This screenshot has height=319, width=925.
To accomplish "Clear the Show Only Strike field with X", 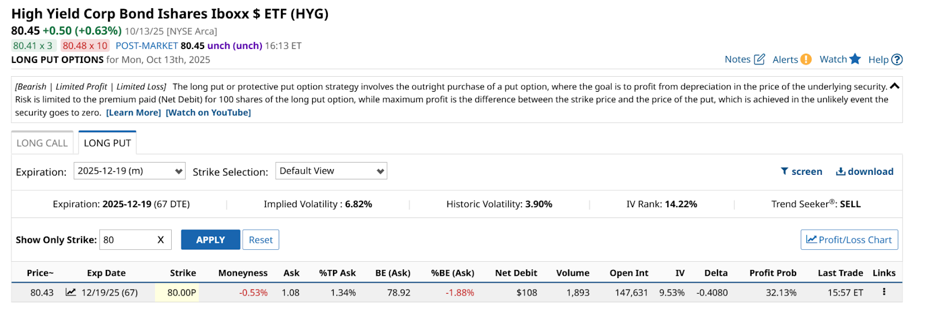I will 161,240.
